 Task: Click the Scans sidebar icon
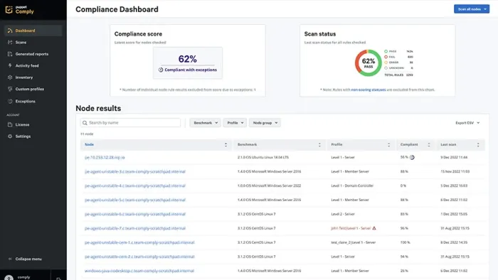point(10,42)
